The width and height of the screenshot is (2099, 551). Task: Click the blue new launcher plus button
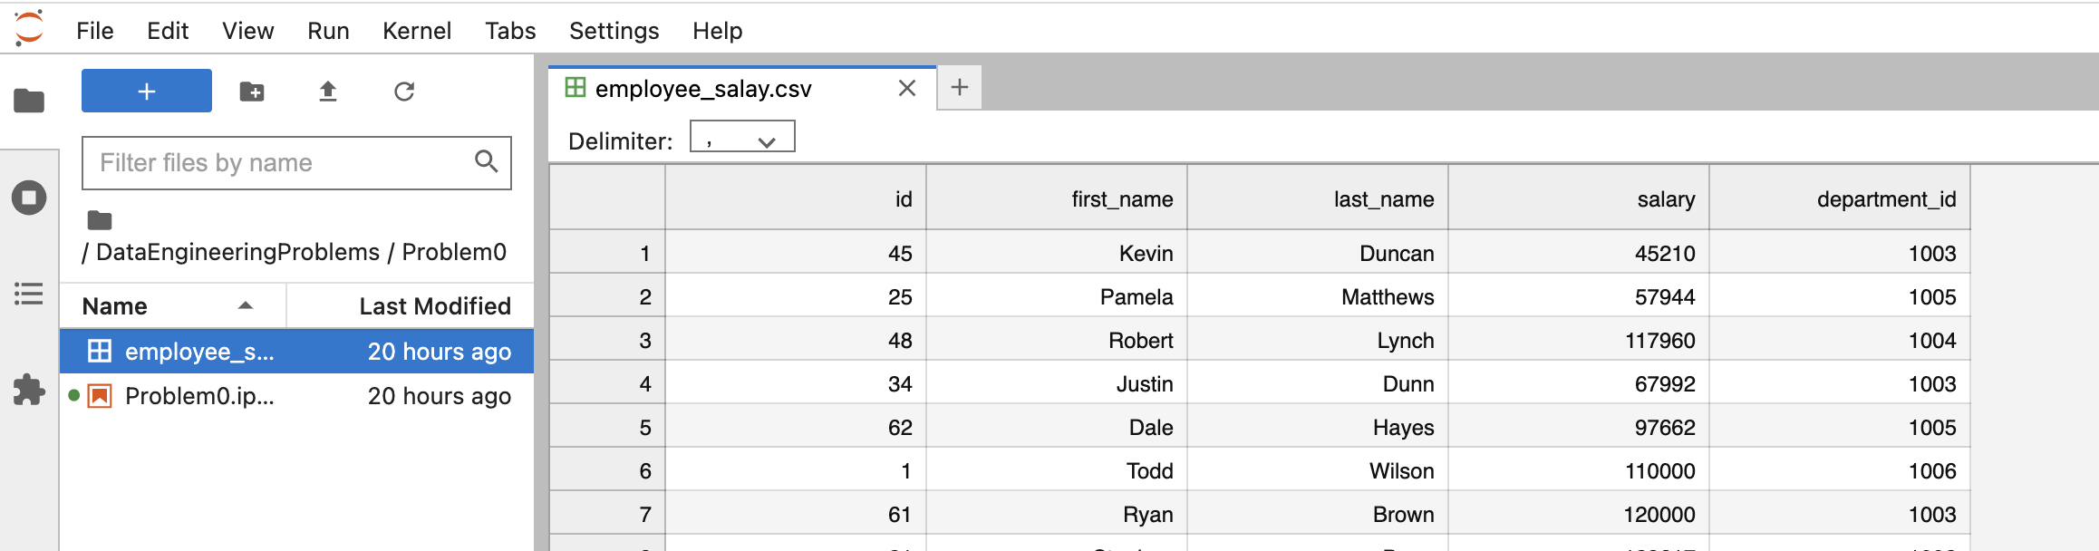(147, 91)
